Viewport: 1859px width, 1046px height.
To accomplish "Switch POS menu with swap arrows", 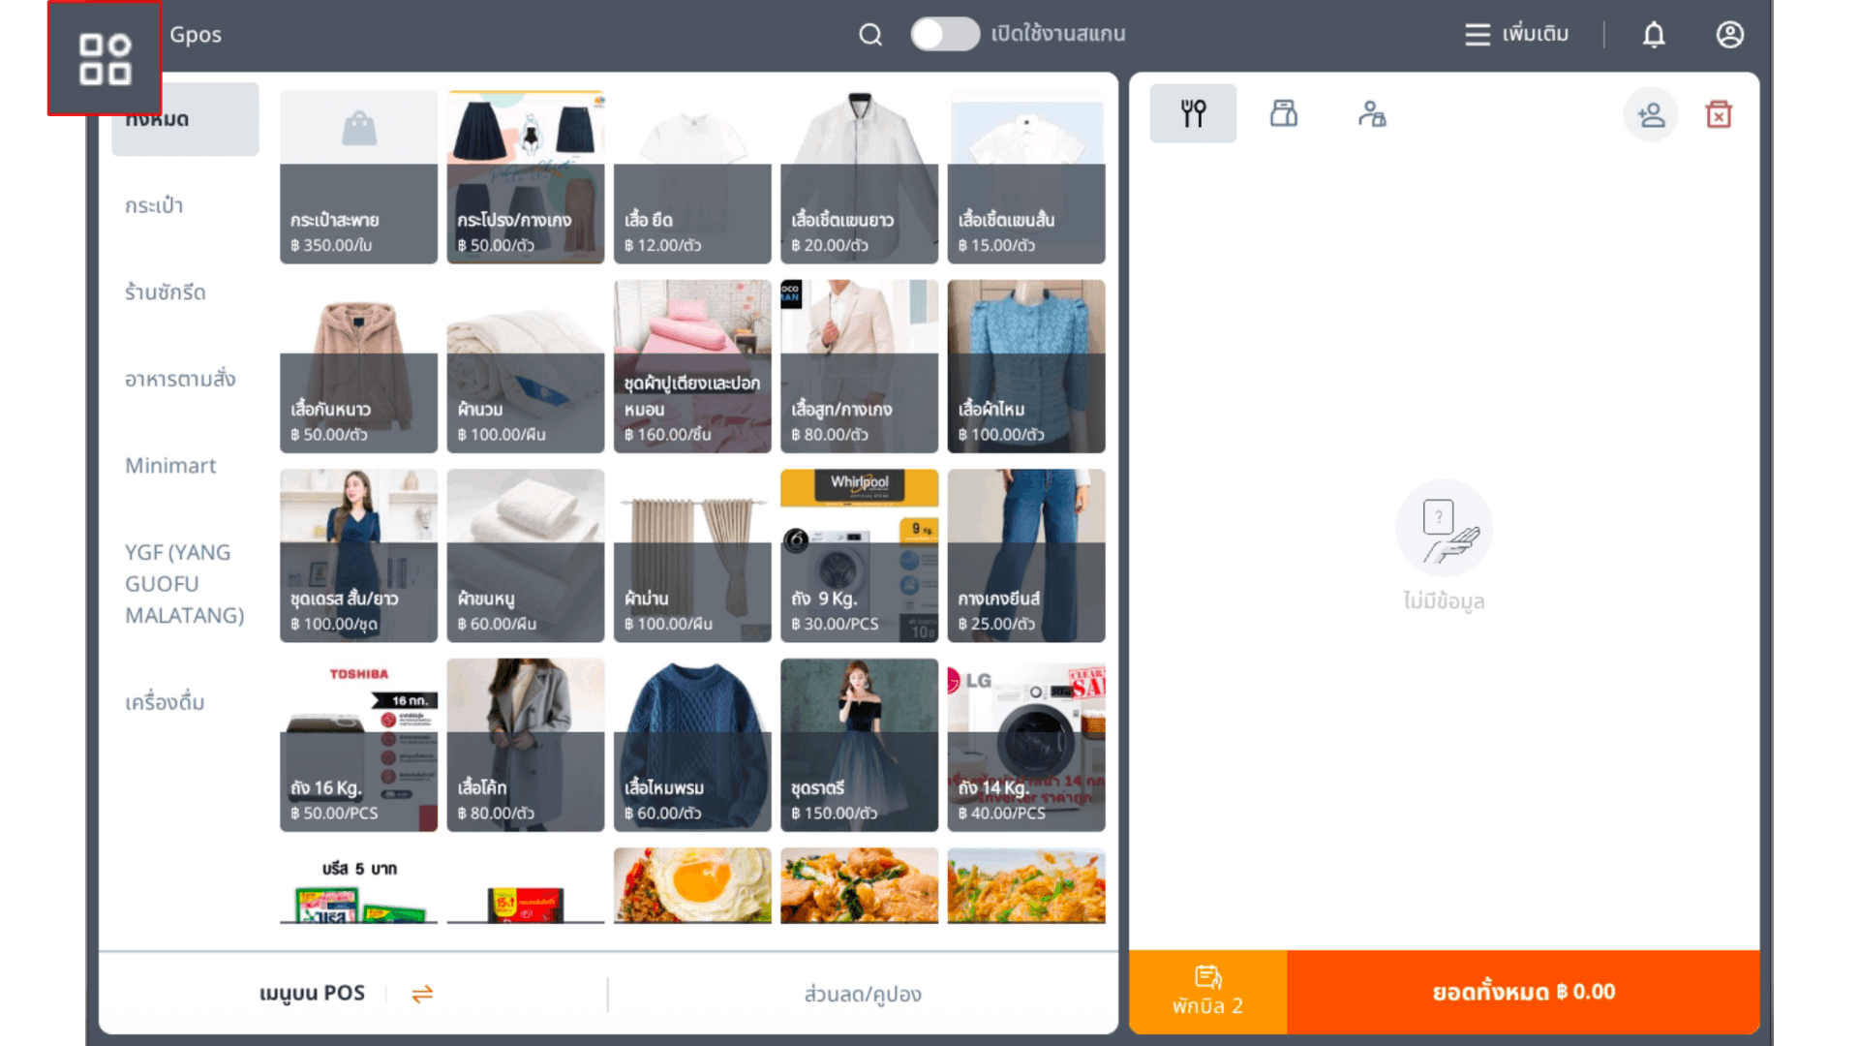I will pyautogui.click(x=422, y=994).
